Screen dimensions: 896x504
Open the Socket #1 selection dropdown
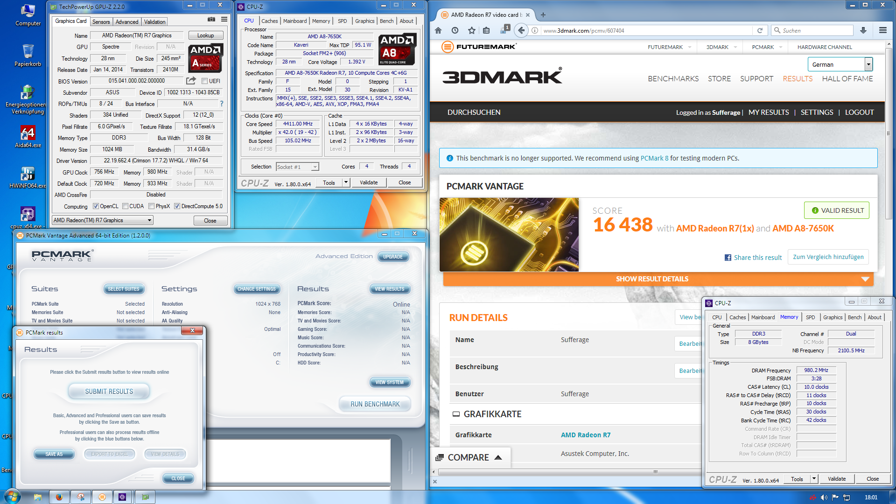pyautogui.click(x=297, y=167)
